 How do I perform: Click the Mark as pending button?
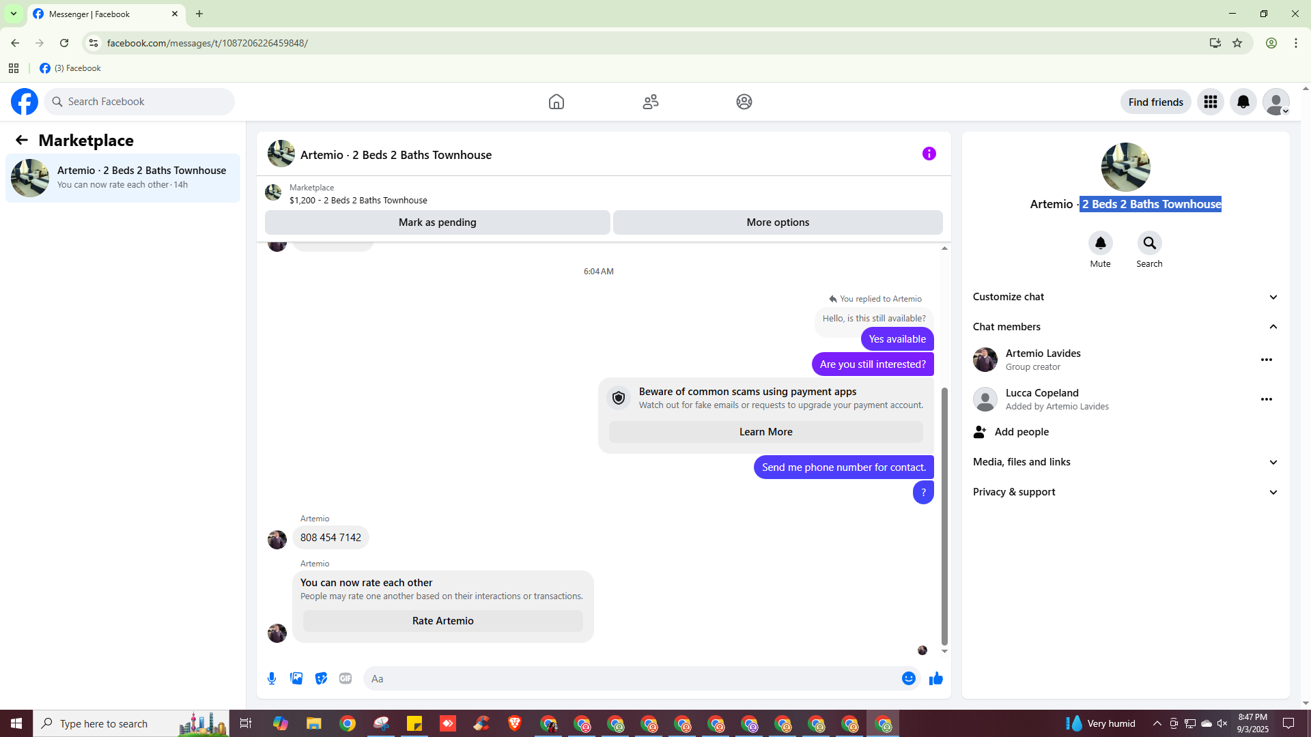tap(438, 222)
